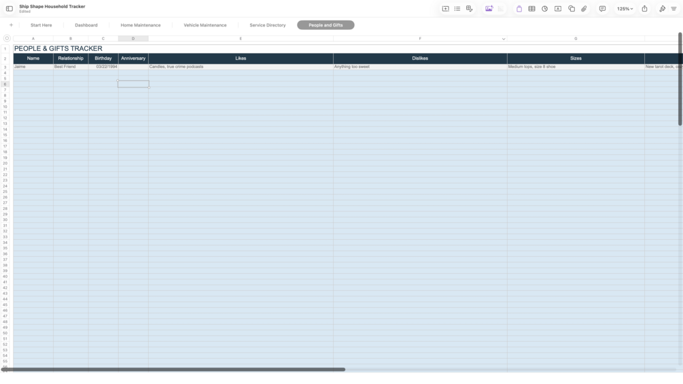Viewport: 683px width, 384px height.
Task: Select the Candles, true crime podcasts cell
Action: pos(241,67)
